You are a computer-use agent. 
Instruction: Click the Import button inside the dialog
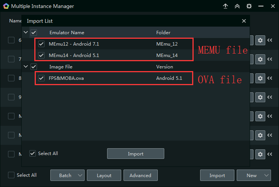135,154
